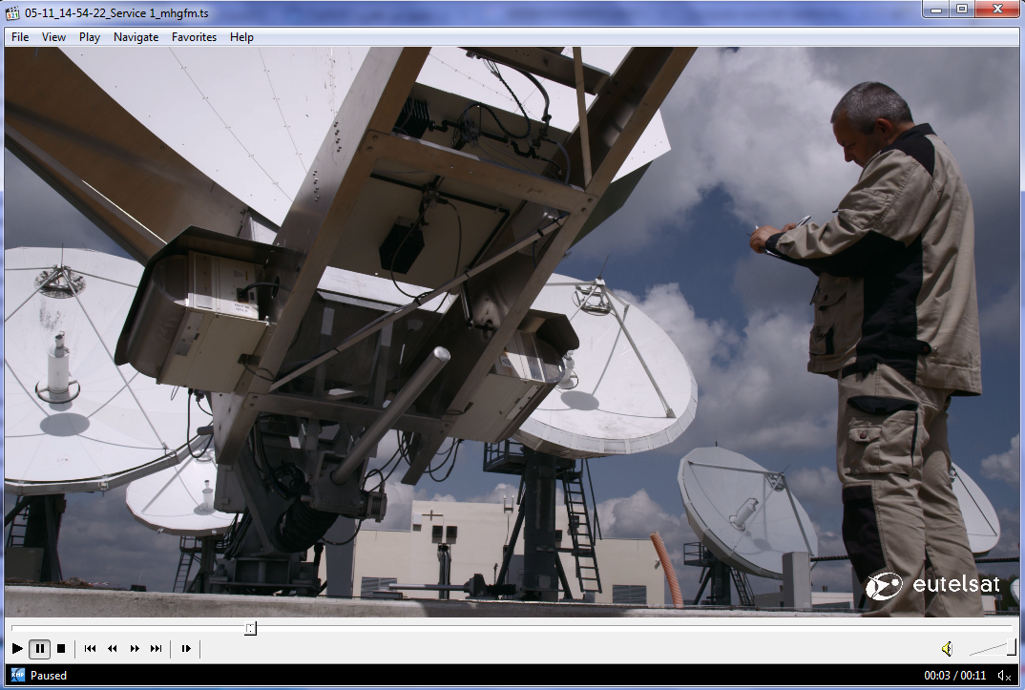Open the Help menu
The image size is (1025, 690).
pos(241,37)
